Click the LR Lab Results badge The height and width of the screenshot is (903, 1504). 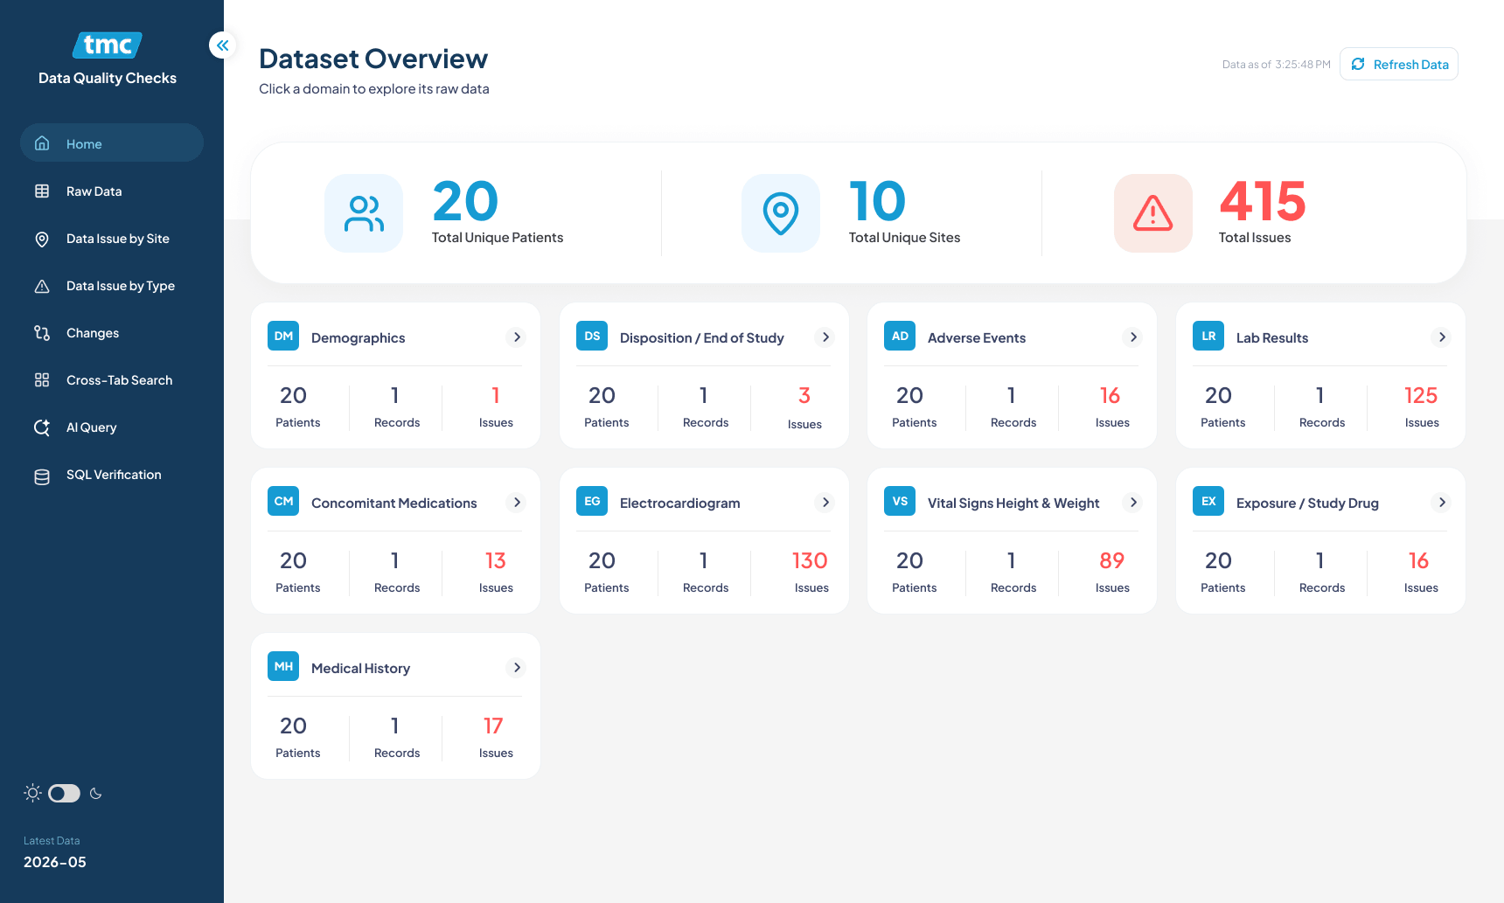point(1208,336)
